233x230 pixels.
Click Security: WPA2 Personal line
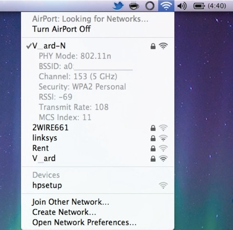pos(82,87)
